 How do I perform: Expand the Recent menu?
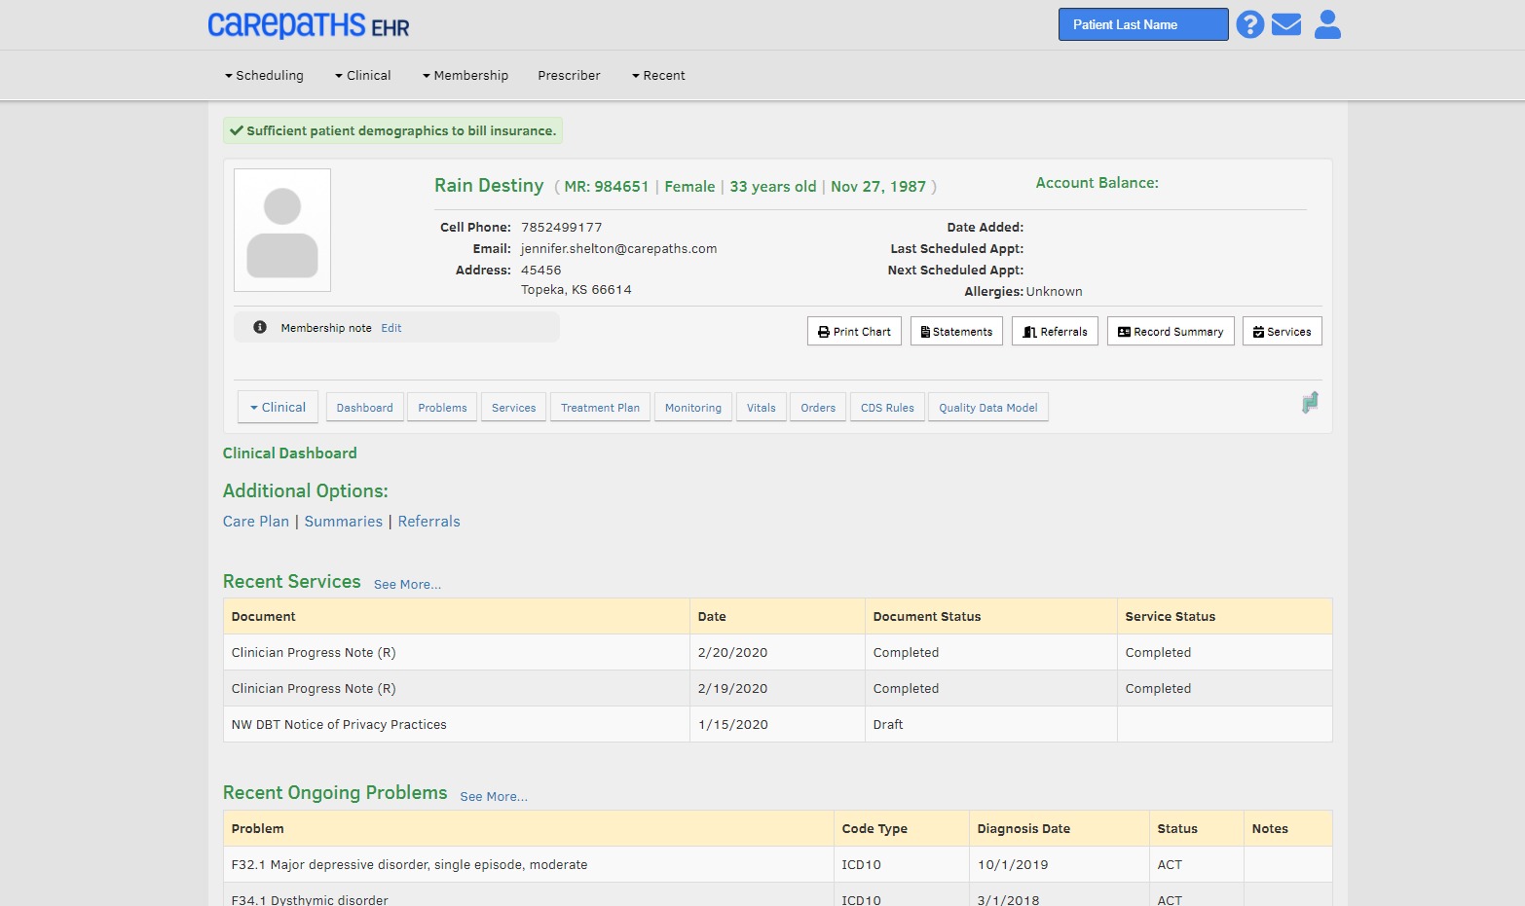click(x=658, y=75)
